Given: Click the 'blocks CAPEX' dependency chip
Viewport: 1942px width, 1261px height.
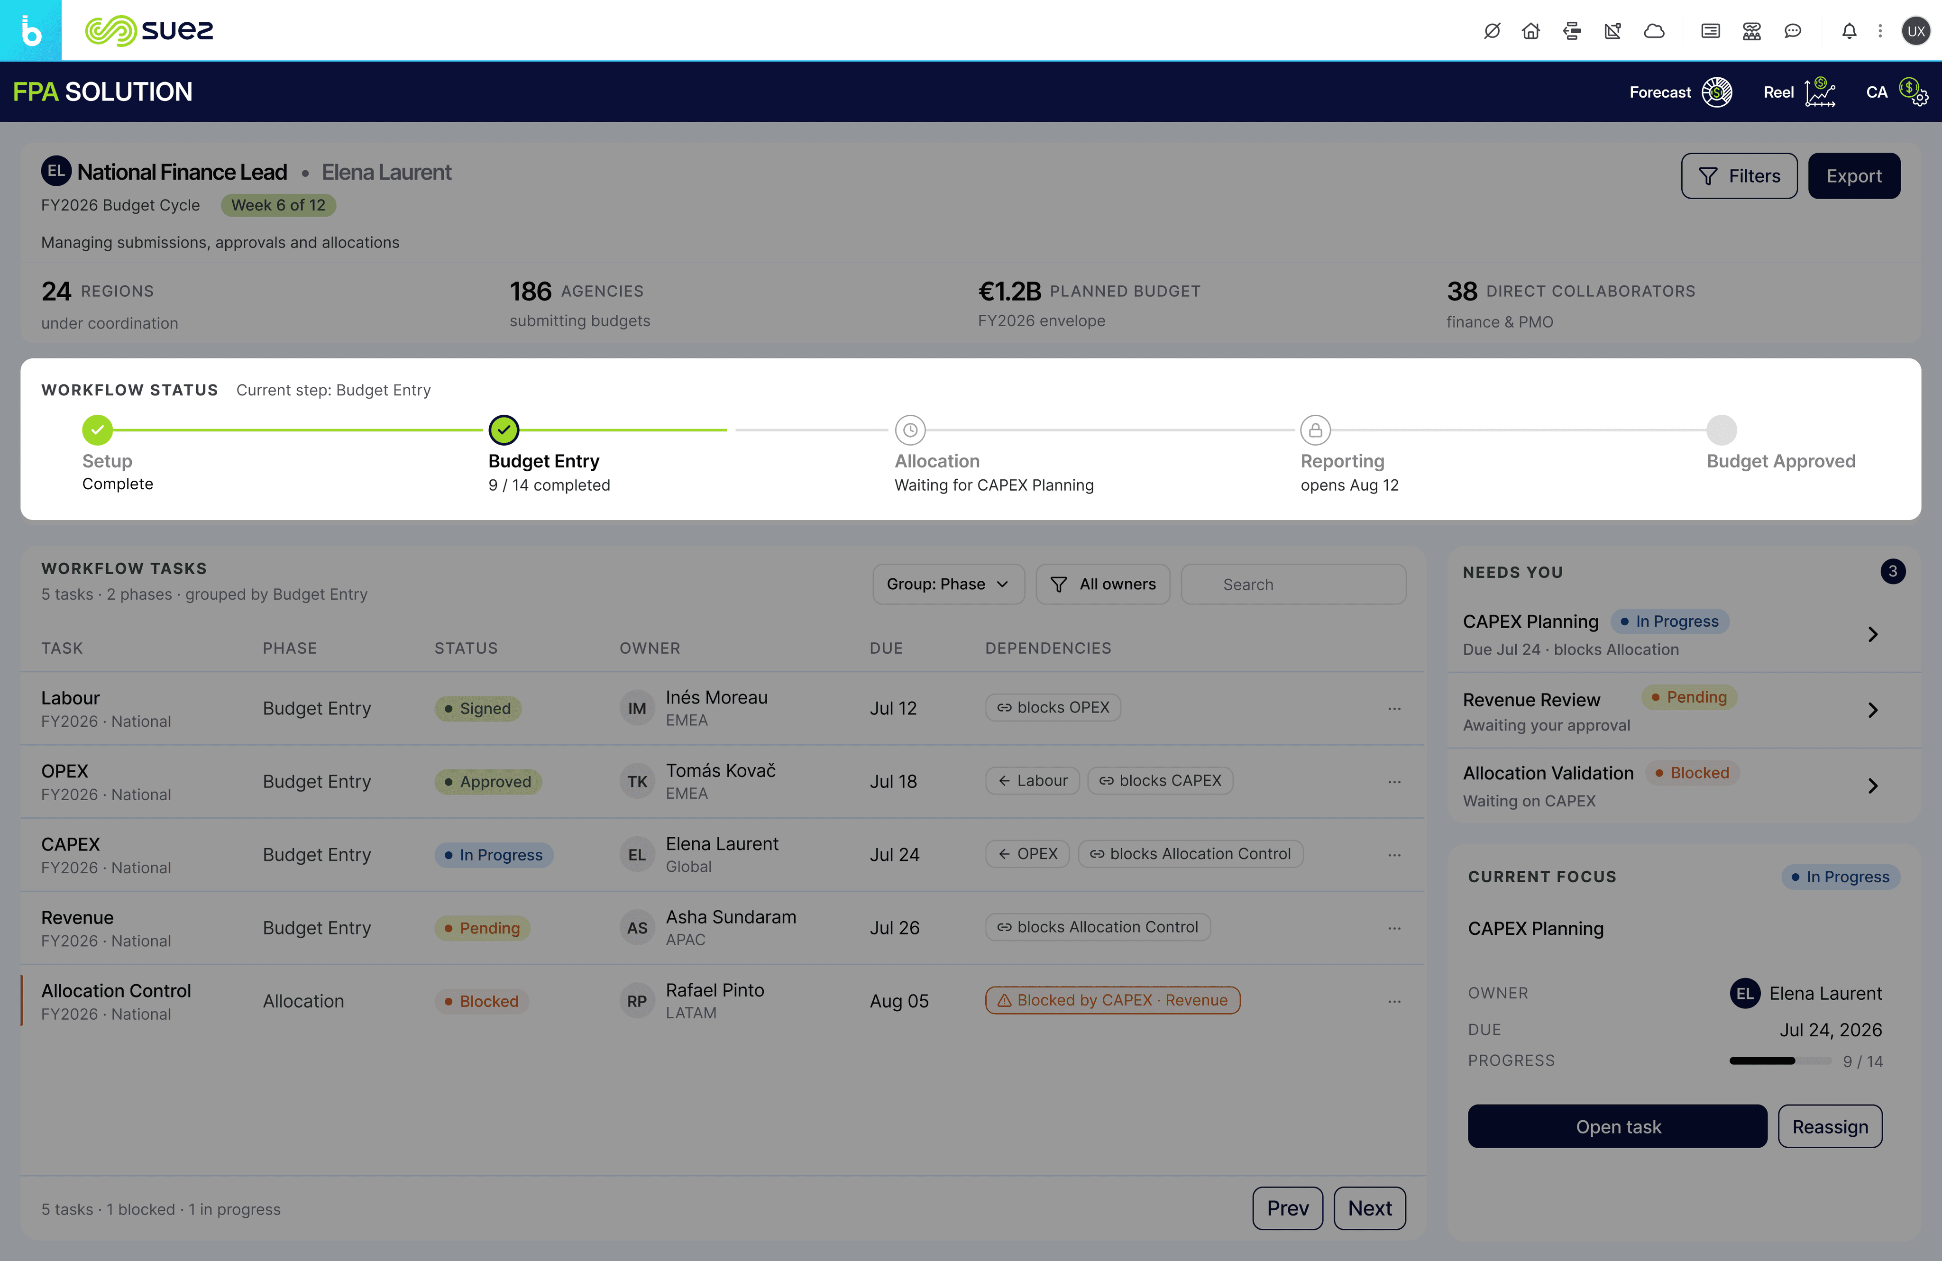Looking at the screenshot, I should click(x=1160, y=781).
